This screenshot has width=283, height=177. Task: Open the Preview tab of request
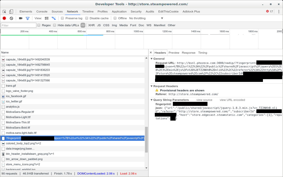[x=174, y=53]
